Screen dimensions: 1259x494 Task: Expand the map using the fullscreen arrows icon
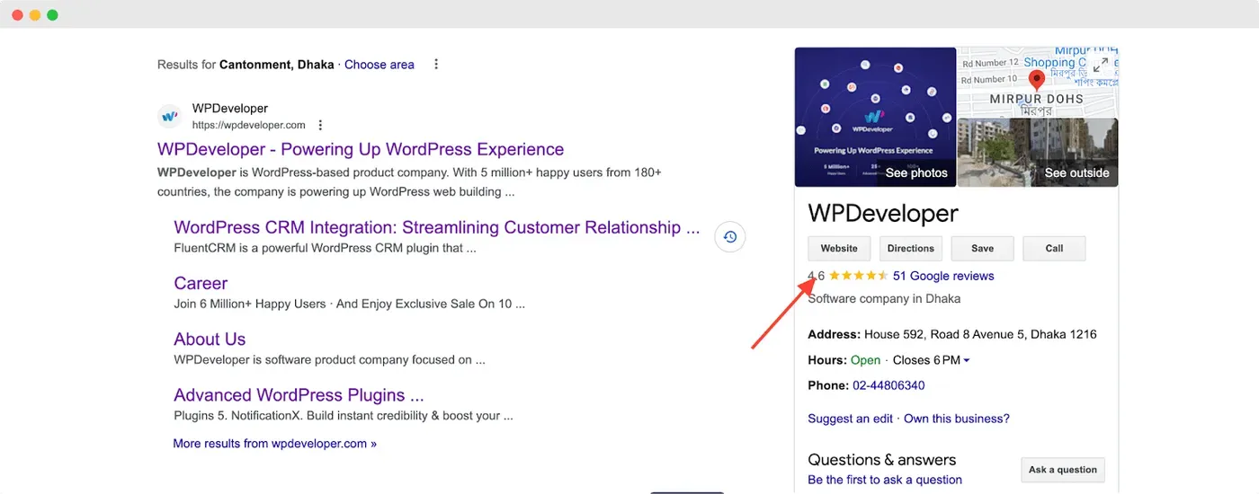click(1101, 65)
